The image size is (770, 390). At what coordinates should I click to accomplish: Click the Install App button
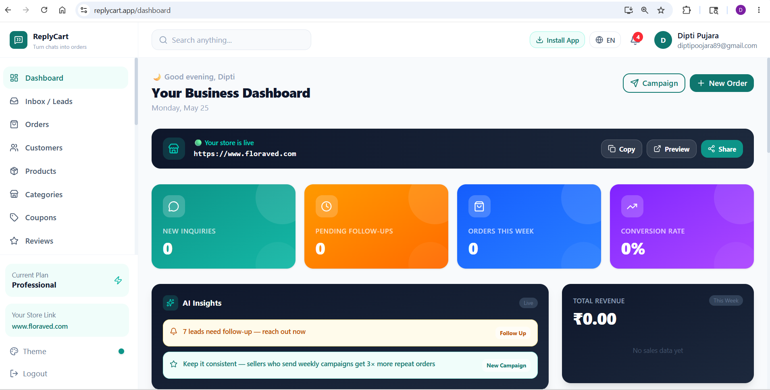click(x=557, y=40)
